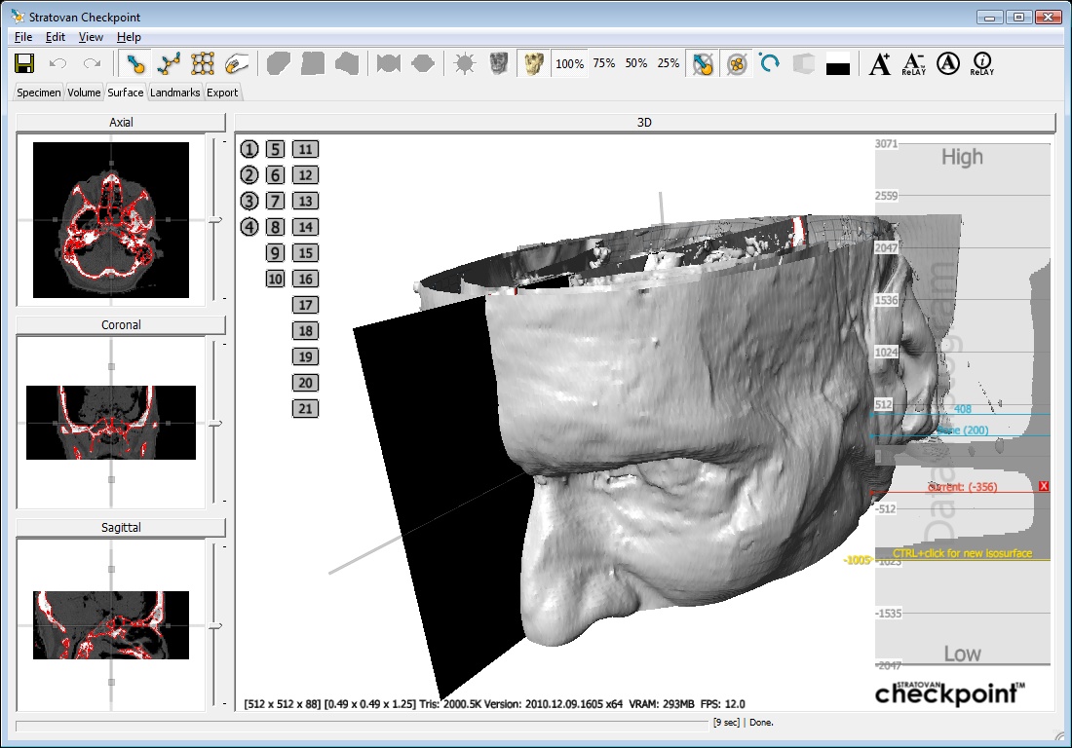Set surface quality to 50%

636,63
